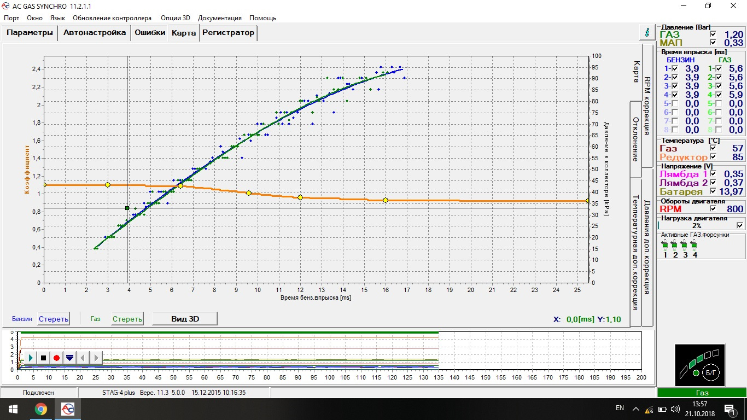Click the thermometer icon near the tabs
The image size is (747, 420).
[x=648, y=32]
